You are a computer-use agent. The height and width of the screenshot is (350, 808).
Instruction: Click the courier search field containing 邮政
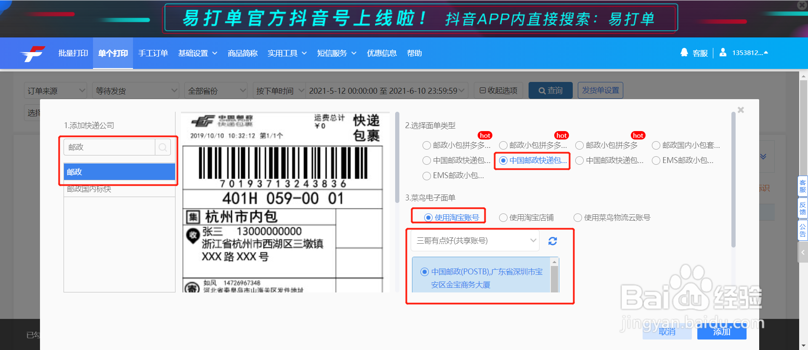point(110,147)
